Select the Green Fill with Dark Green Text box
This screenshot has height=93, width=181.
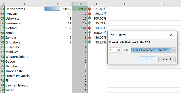(x=151, y=50)
